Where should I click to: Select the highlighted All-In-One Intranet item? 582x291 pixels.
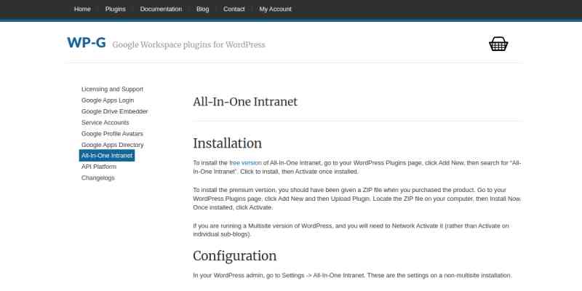107,156
